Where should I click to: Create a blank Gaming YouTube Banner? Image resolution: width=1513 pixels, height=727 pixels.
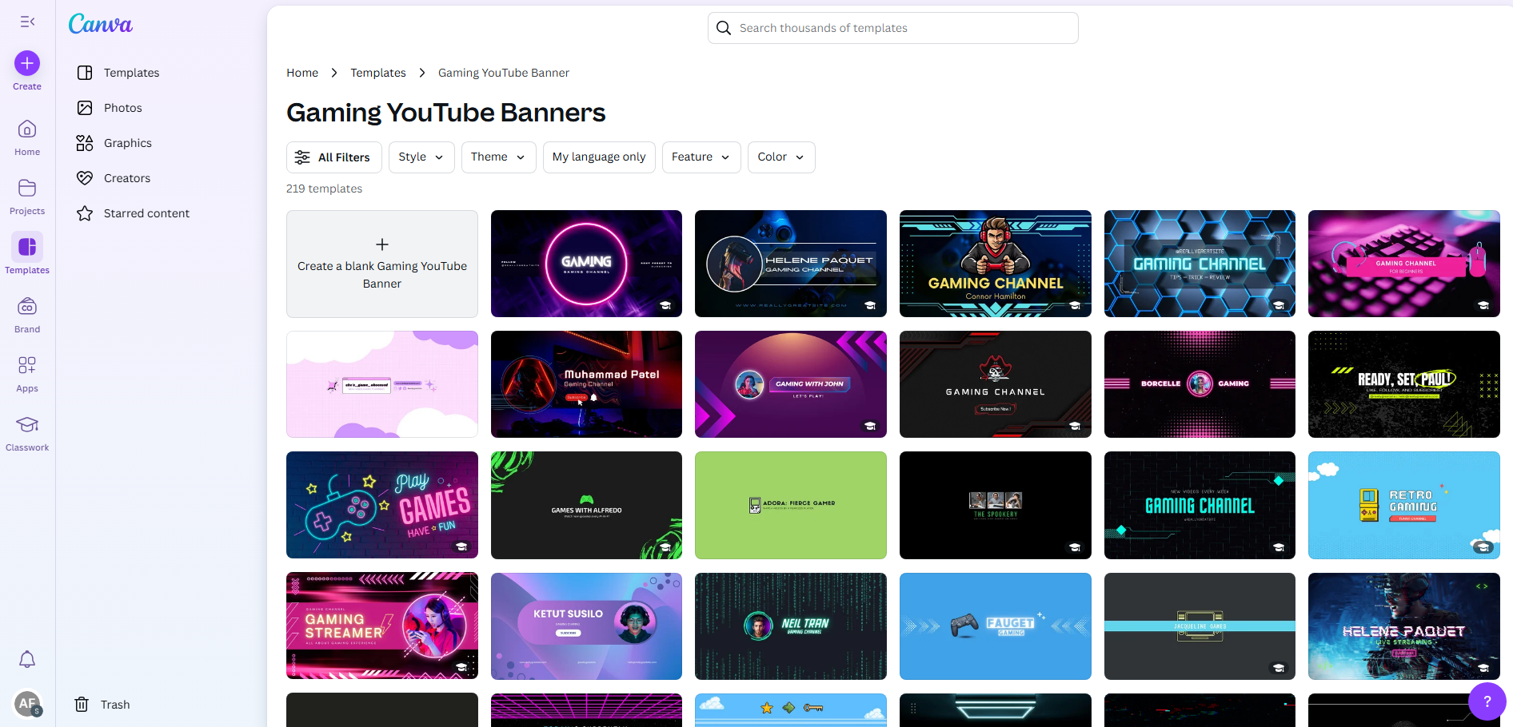point(381,264)
